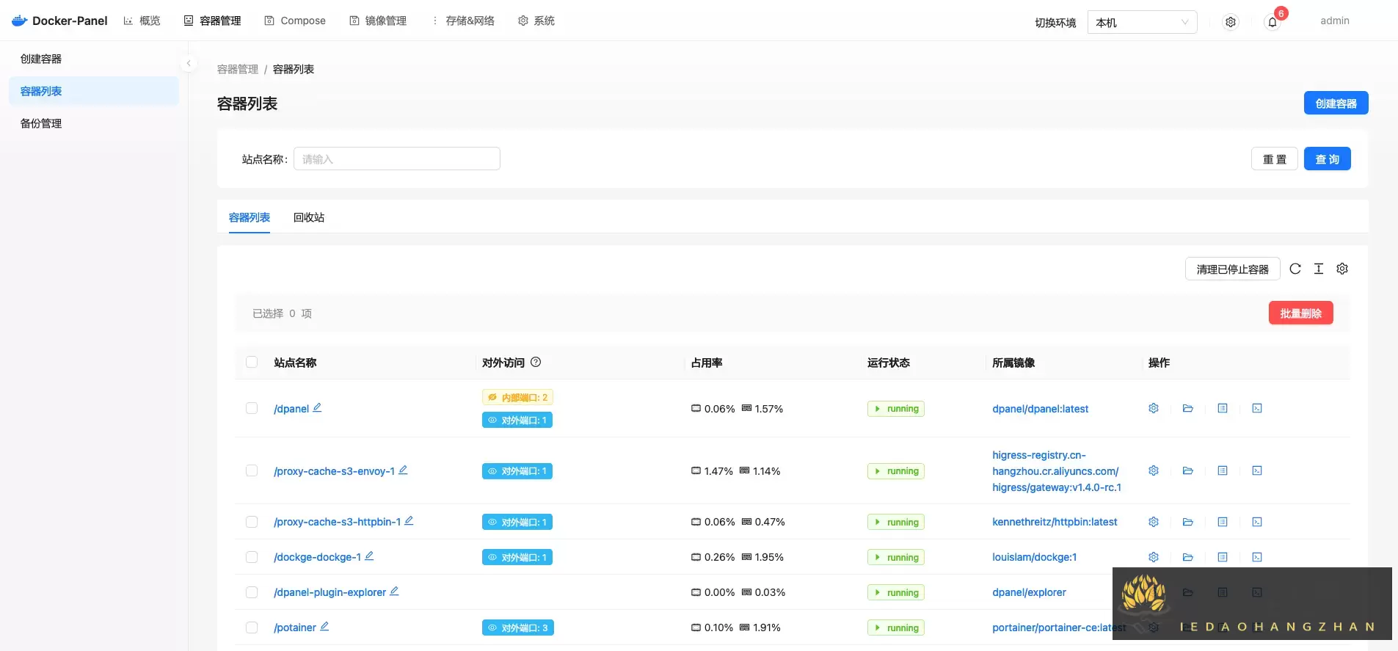Click the 重置 button

click(1275, 159)
